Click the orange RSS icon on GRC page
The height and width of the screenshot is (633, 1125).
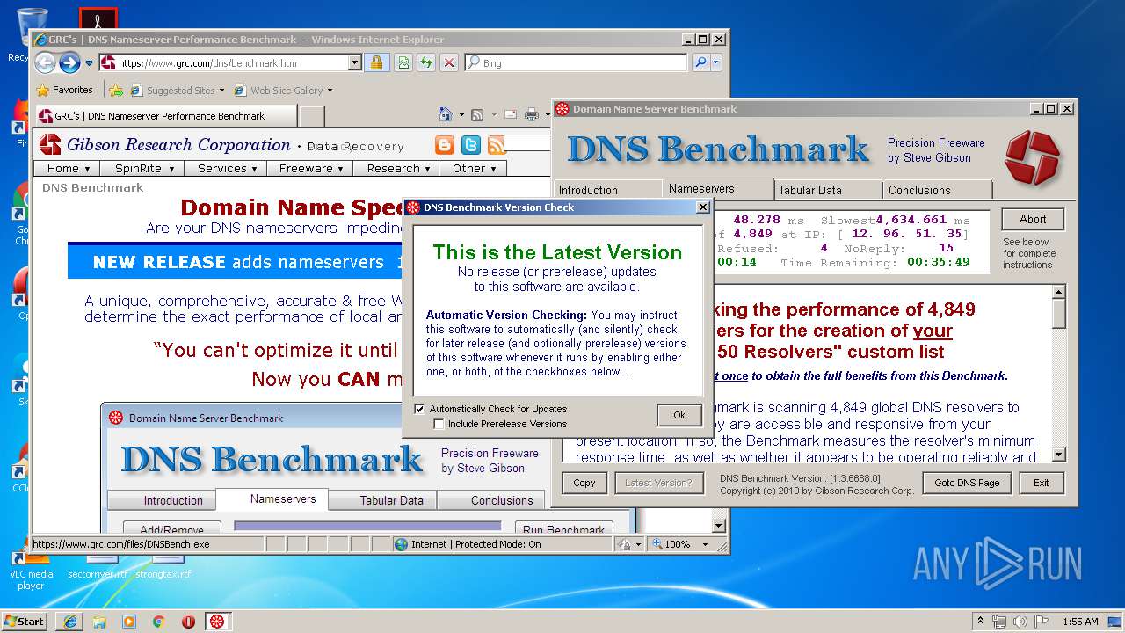(497, 145)
